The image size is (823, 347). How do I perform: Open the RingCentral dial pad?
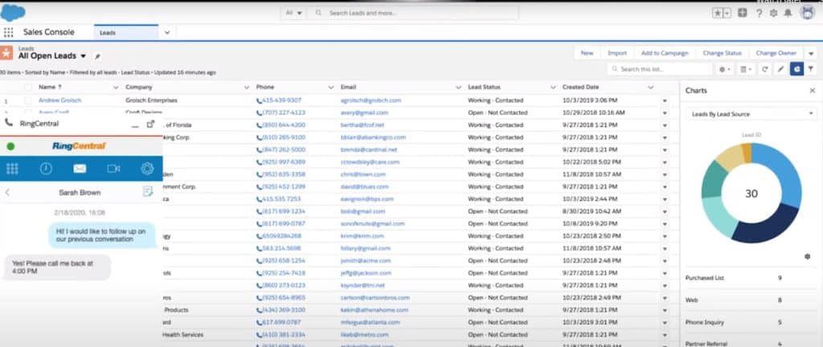pos(12,169)
